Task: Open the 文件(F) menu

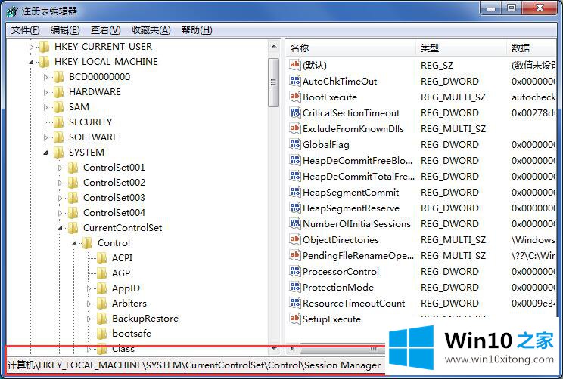Action: tap(26, 30)
